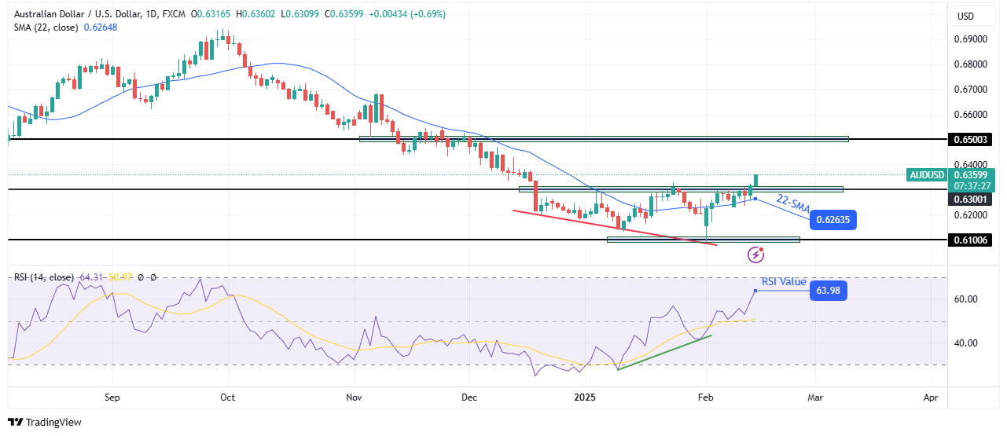Click the 0.62635 SMA callout box
This screenshot has width=1007, height=436.
[x=832, y=220]
